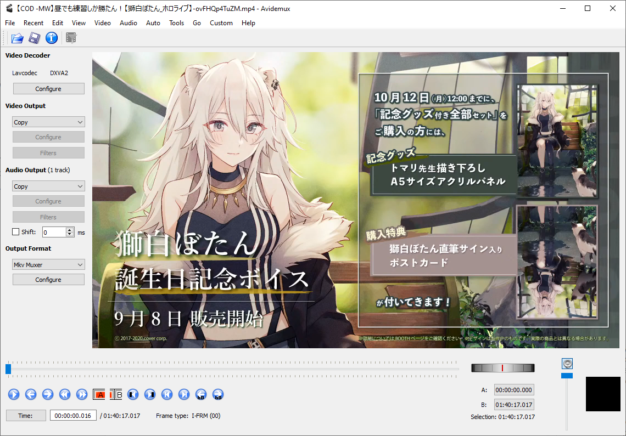Expand Audio Output Copy dropdown

(48, 186)
